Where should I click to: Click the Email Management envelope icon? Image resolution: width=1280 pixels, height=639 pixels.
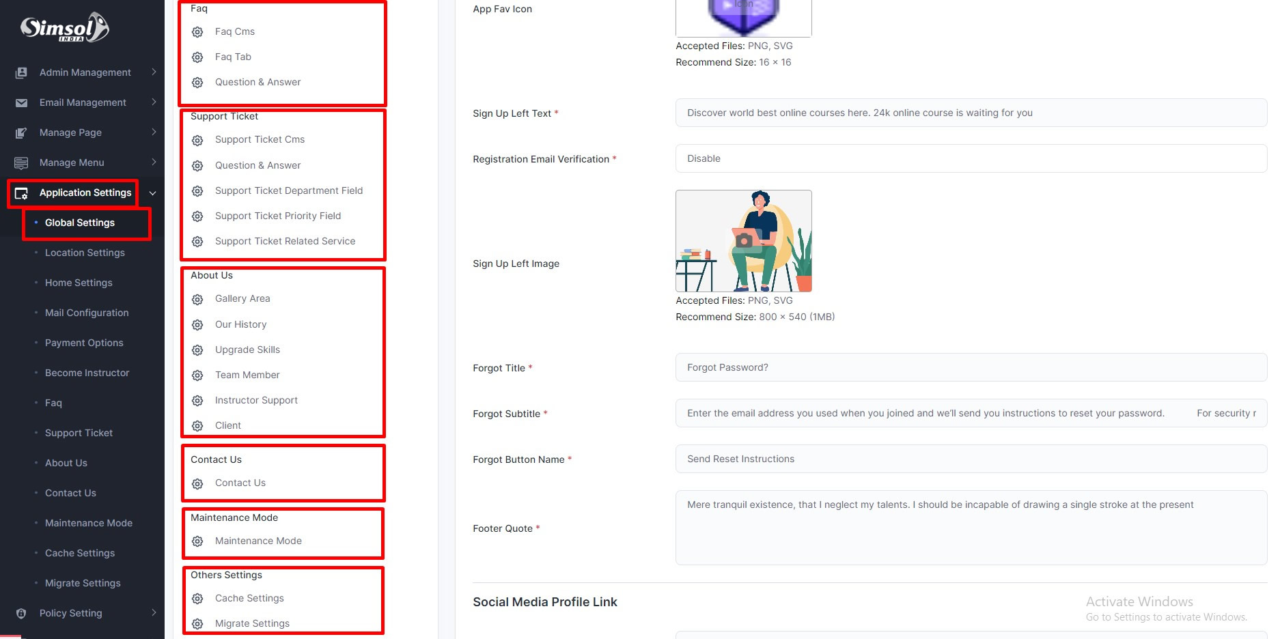[x=21, y=102]
